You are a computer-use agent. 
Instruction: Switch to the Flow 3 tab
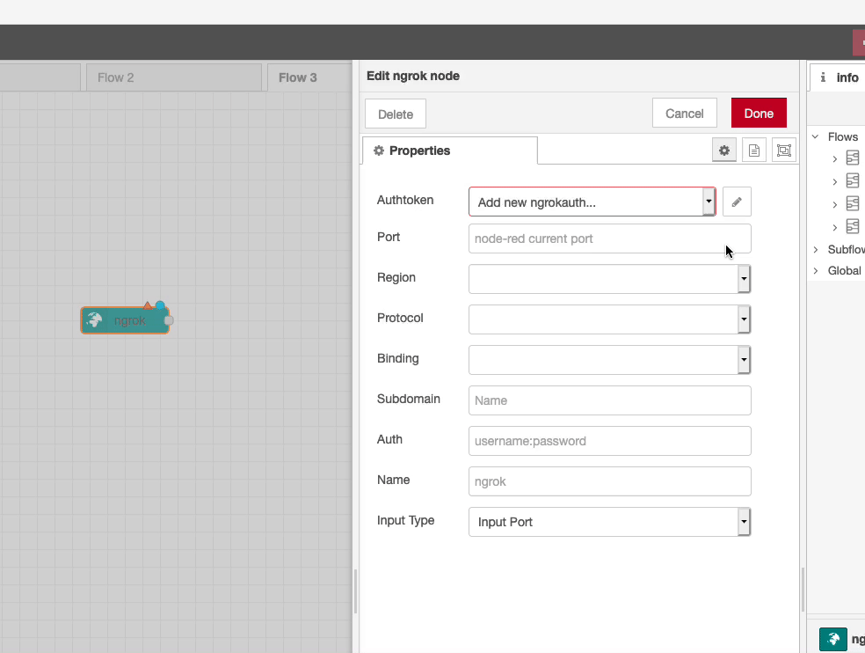(x=309, y=77)
